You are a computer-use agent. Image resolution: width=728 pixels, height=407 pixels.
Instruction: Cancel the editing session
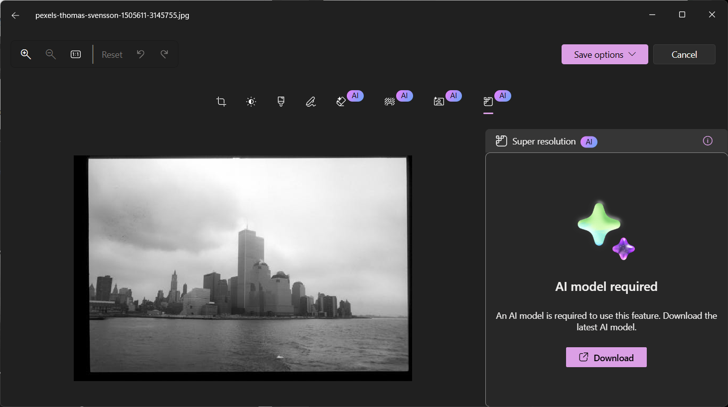[684, 54]
